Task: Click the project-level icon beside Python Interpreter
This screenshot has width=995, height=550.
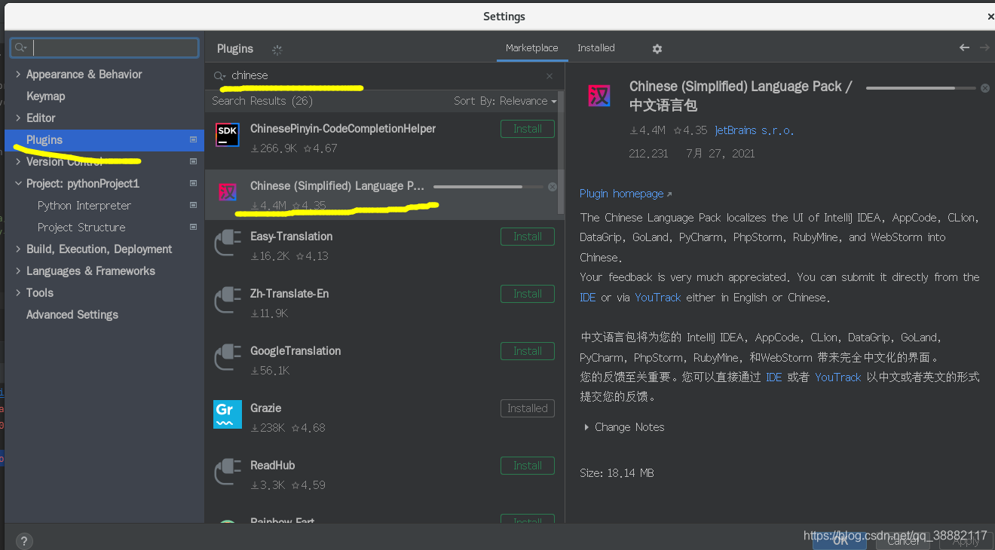Action: click(x=193, y=205)
